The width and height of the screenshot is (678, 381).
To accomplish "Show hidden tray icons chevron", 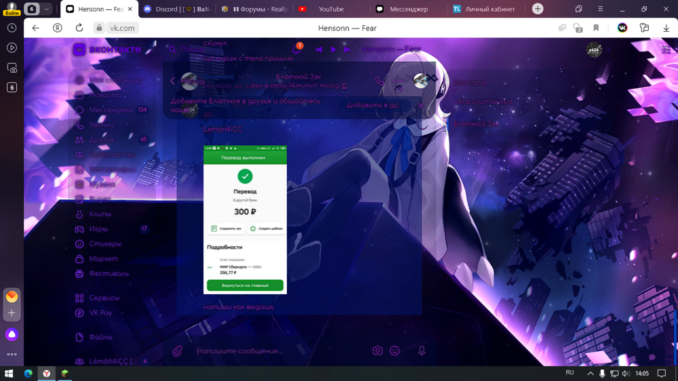I will [x=591, y=374].
